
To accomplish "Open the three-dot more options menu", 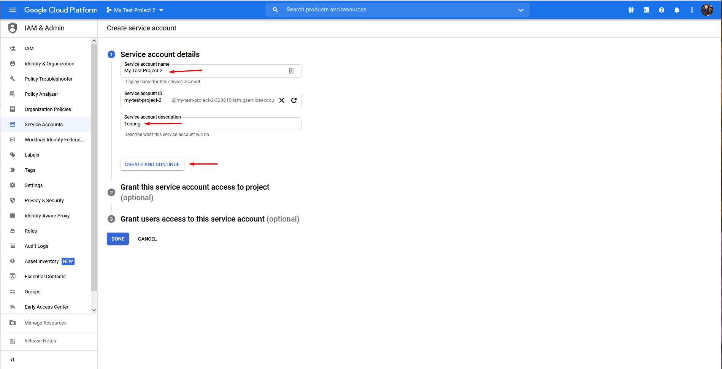I will 692,10.
